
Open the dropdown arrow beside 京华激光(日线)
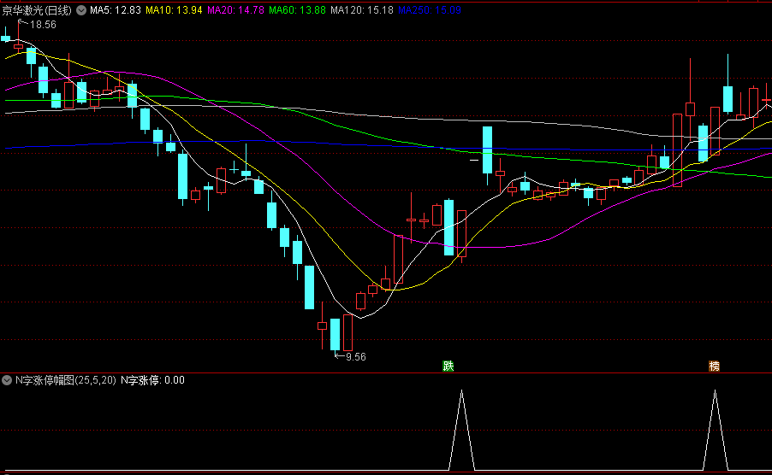coord(81,9)
